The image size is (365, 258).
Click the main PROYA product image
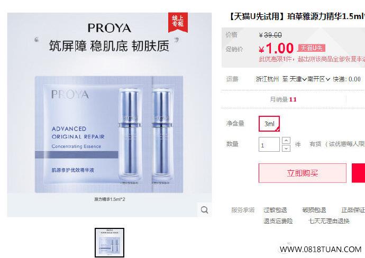click(x=109, y=115)
